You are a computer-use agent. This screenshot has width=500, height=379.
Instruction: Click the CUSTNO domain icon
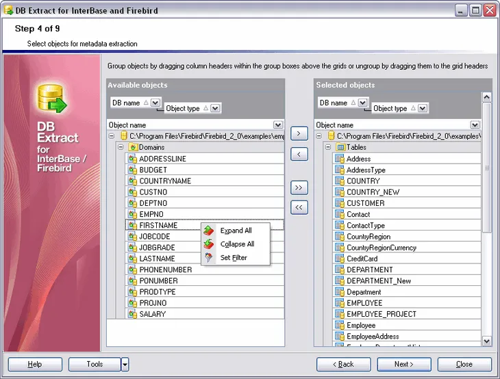(x=132, y=192)
